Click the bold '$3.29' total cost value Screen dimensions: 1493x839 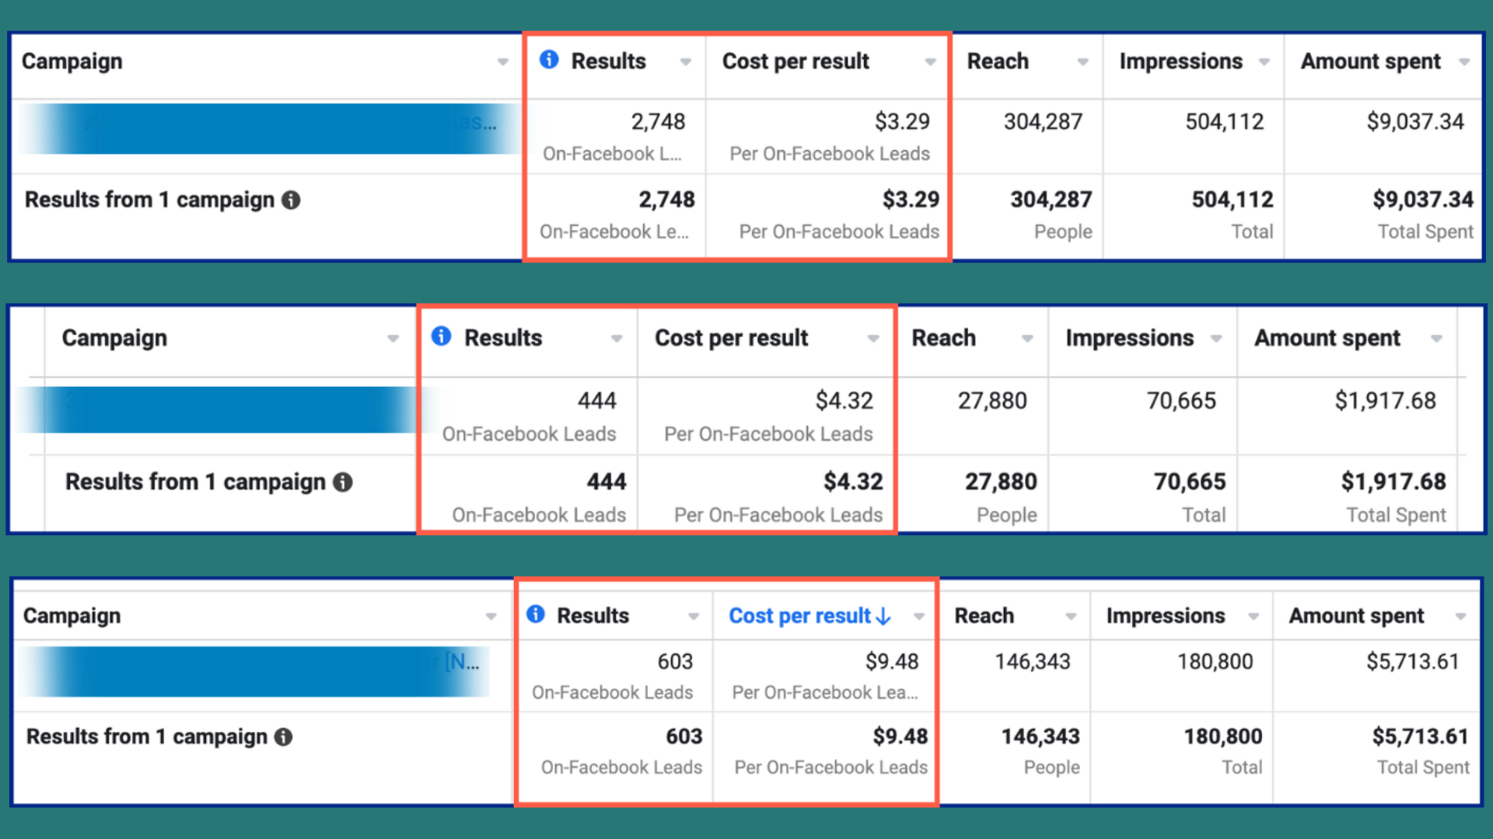pos(911,200)
